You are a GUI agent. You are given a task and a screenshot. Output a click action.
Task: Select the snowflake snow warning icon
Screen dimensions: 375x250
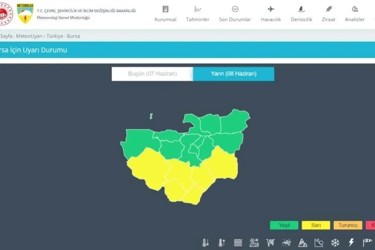pos(335,242)
